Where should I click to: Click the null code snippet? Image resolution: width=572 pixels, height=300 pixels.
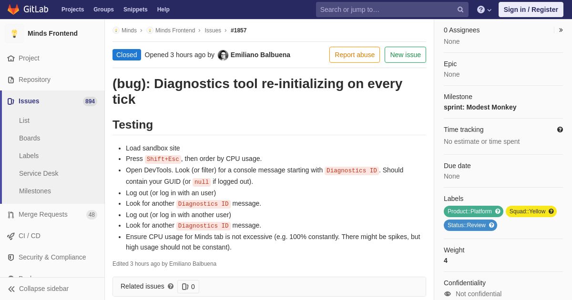[x=202, y=182]
